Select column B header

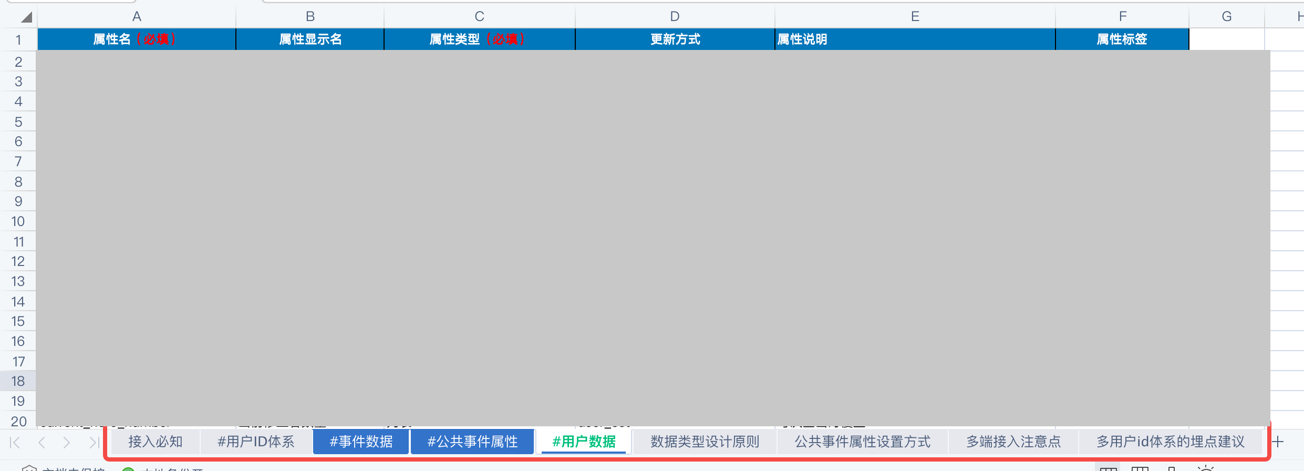[x=310, y=16]
